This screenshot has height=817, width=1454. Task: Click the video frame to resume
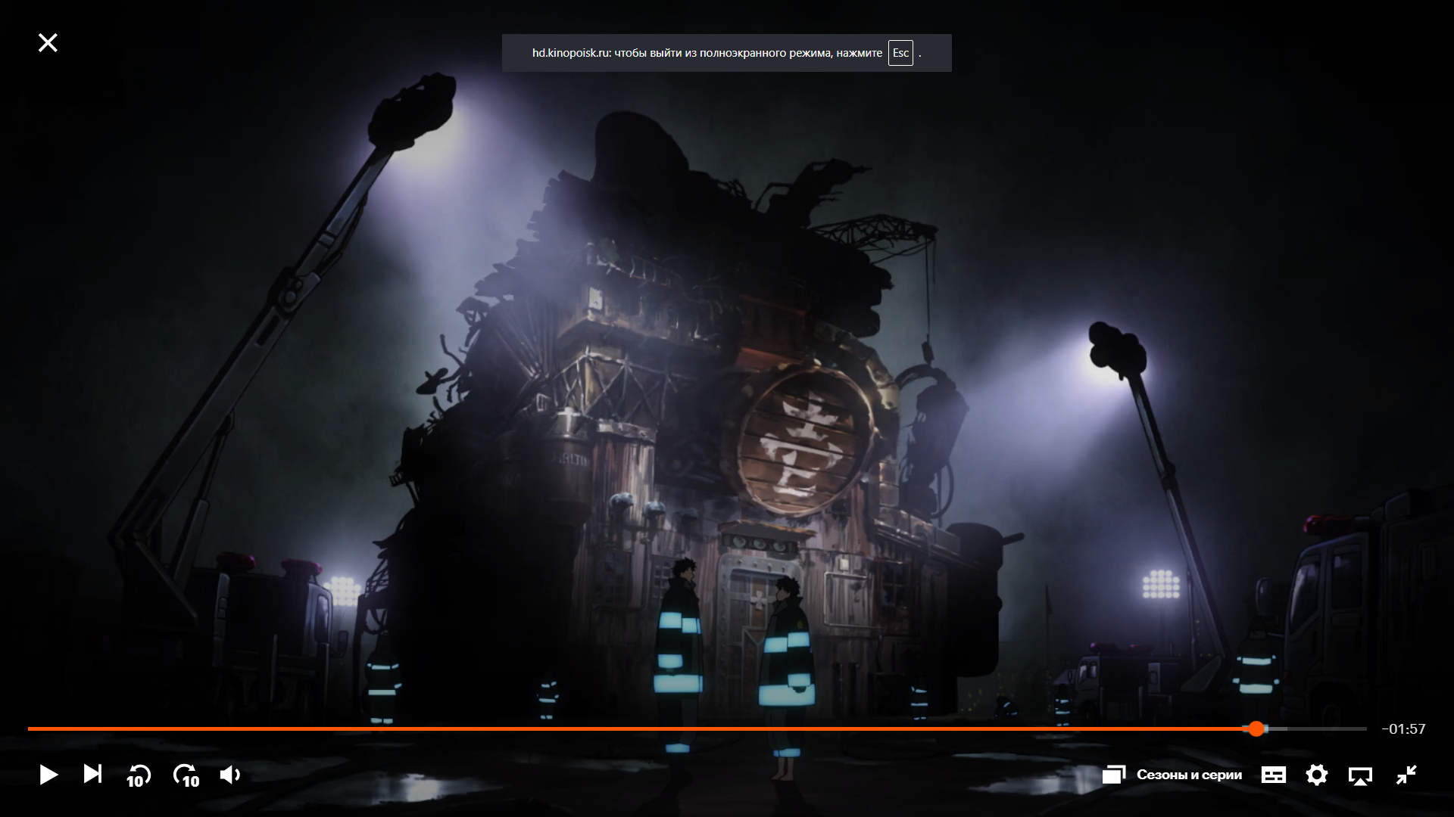(x=727, y=378)
